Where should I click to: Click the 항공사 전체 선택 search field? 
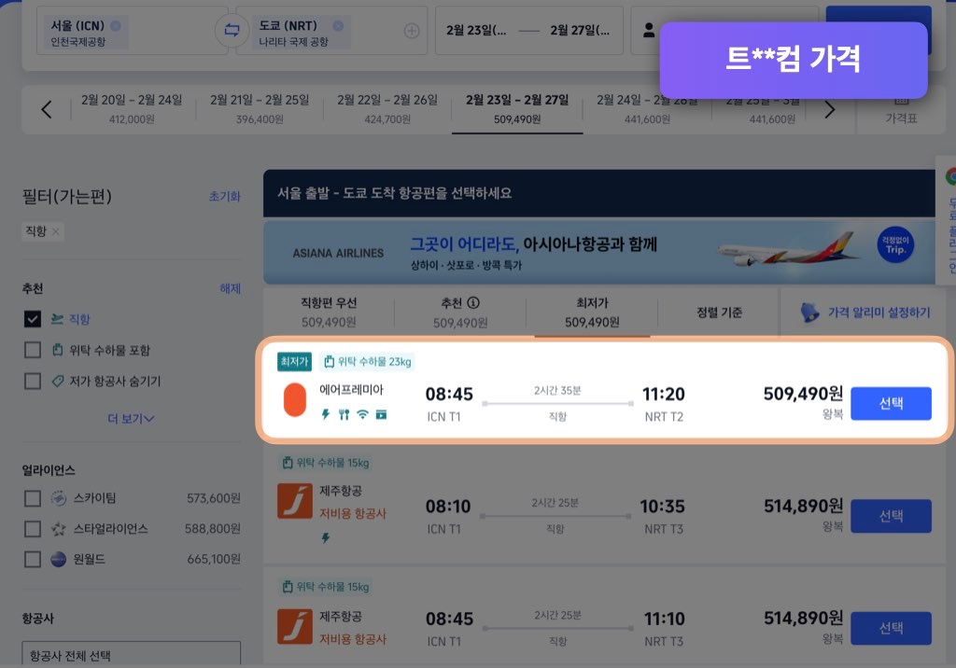click(x=131, y=653)
